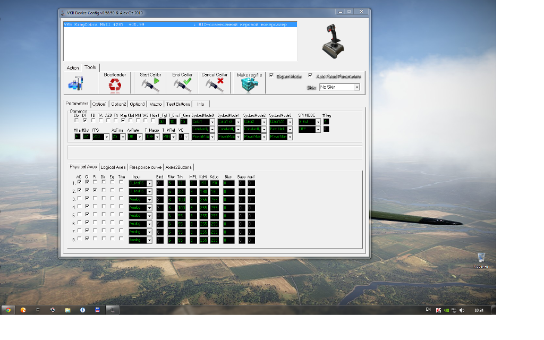Click the Windows Start button

[x=7, y=310]
